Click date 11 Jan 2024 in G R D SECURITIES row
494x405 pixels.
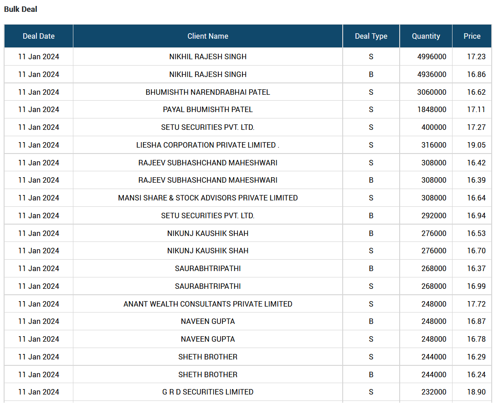39,392
